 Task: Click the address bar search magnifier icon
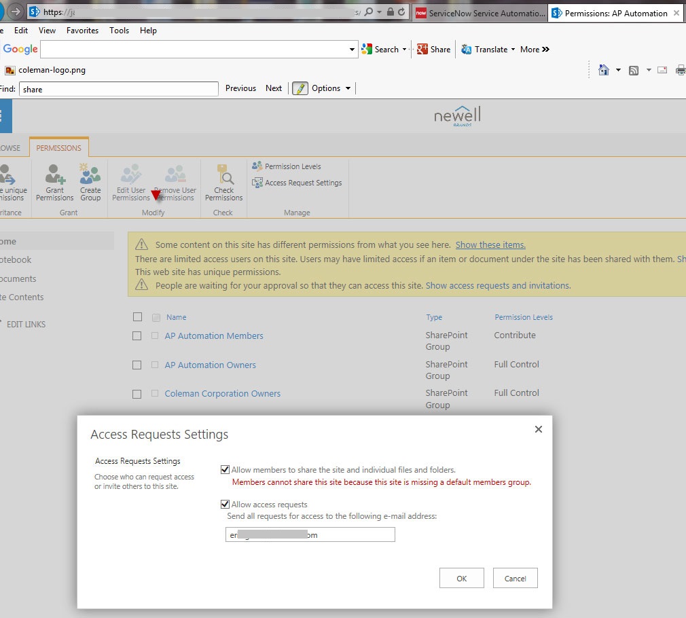click(x=369, y=12)
